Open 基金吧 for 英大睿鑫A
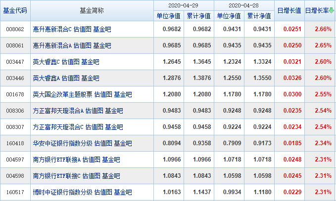336x201 pixels. [91, 78]
